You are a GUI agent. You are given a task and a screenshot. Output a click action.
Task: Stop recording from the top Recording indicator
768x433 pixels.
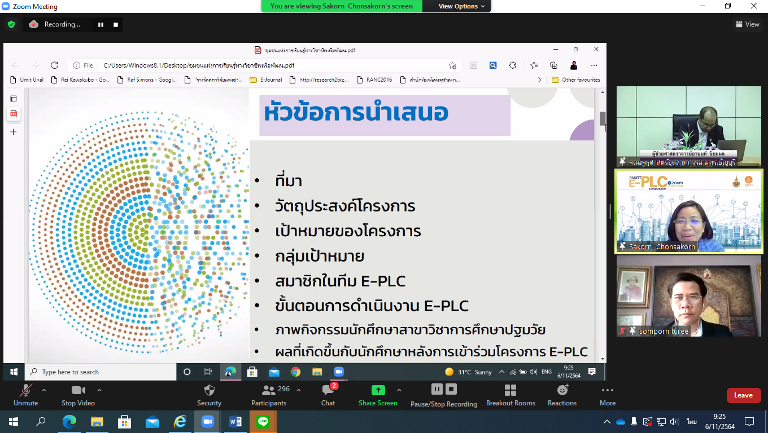click(116, 25)
